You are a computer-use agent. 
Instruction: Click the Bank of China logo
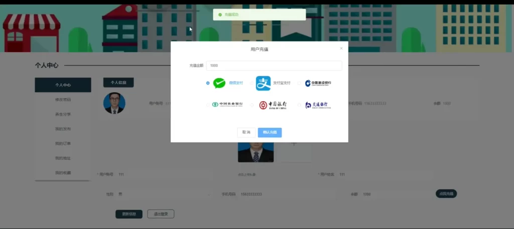click(x=273, y=105)
